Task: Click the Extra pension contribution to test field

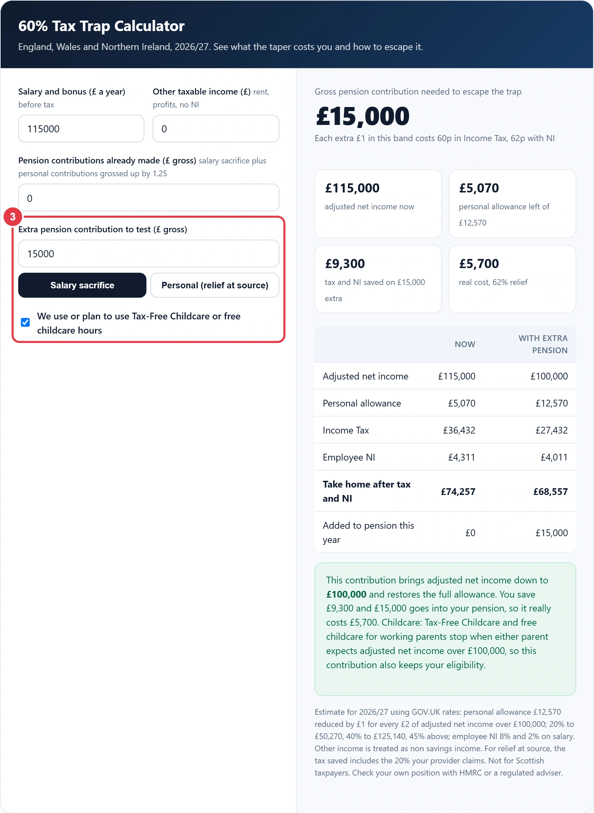Action: [x=148, y=254]
